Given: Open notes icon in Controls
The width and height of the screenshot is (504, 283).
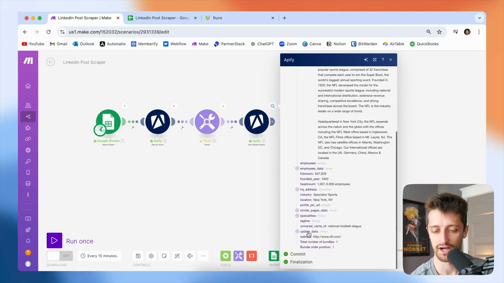Looking at the screenshot, I should [x=164, y=256].
